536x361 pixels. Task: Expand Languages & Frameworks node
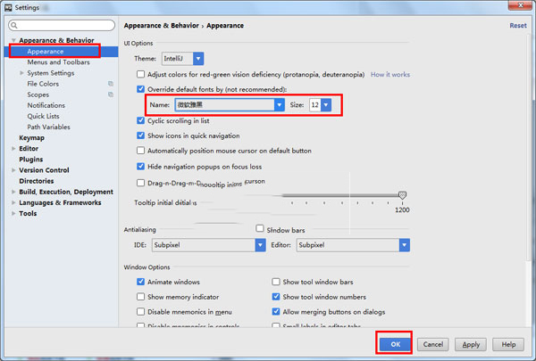13,202
